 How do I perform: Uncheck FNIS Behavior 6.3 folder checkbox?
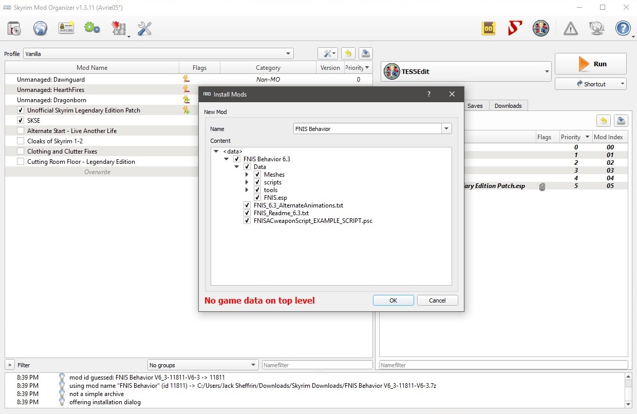point(237,159)
